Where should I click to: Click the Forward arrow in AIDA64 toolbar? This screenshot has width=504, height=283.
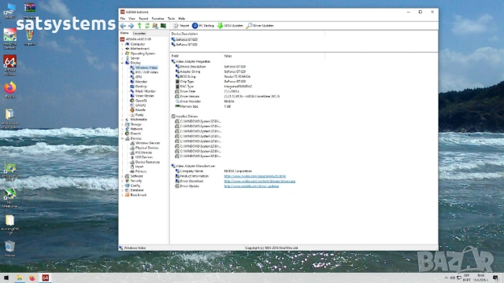point(131,26)
